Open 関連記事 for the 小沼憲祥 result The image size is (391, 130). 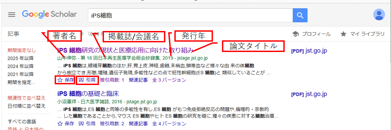[x=138, y=123]
